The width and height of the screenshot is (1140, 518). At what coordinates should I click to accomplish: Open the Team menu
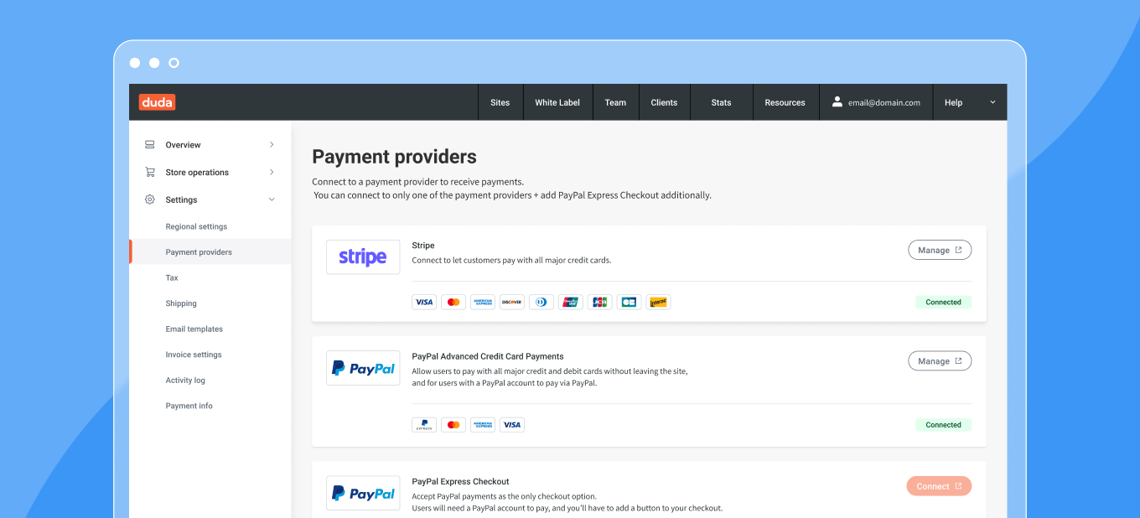tap(615, 102)
